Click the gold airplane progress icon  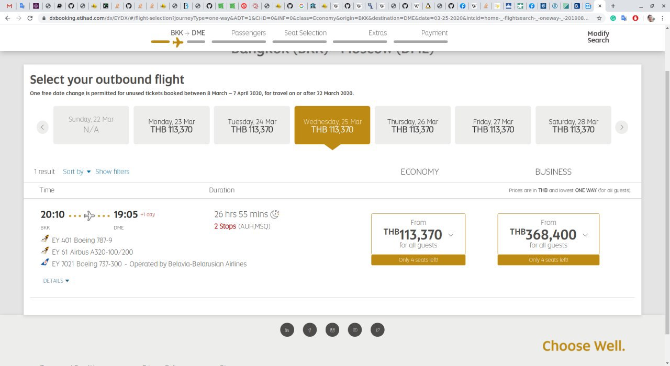(178, 42)
